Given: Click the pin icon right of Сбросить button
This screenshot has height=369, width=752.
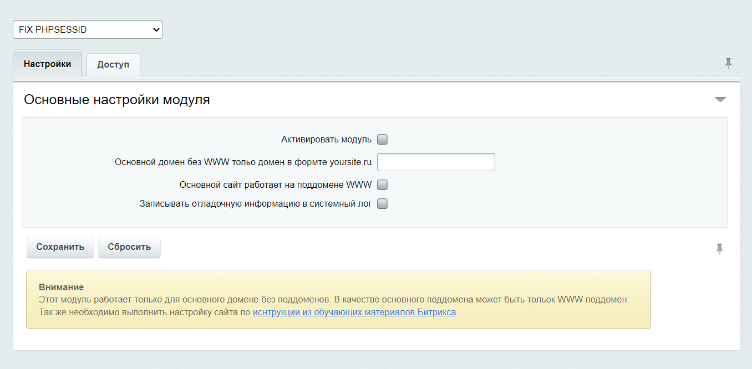Looking at the screenshot, I should click(x=719, y=249).
